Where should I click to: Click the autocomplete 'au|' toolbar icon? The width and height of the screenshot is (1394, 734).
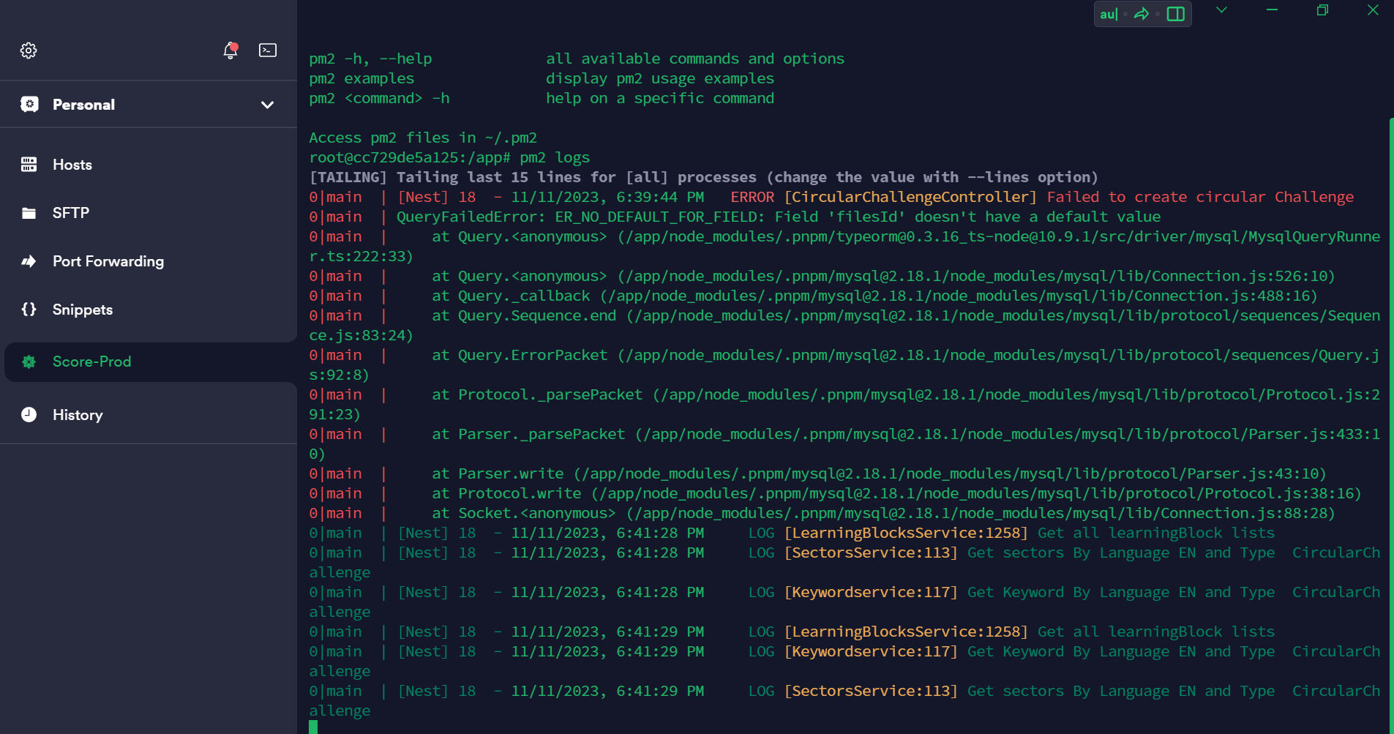point(1109,14)
